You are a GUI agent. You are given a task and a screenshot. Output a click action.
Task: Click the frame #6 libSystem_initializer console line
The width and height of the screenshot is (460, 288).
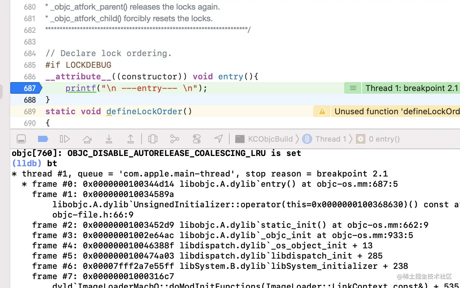220,266
